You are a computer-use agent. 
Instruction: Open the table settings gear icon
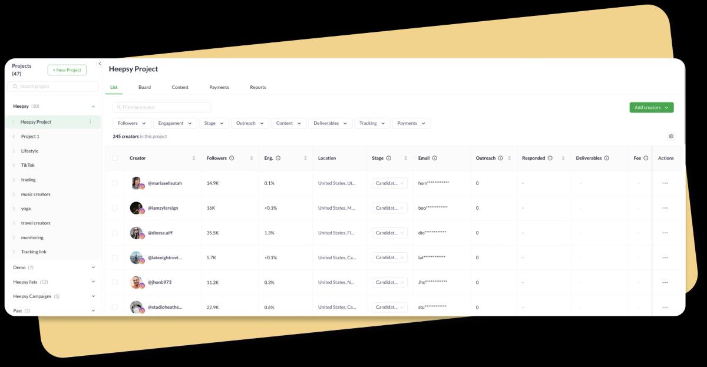(671, 136)
